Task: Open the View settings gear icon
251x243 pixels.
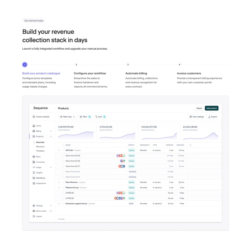Action: click(191, 117)
